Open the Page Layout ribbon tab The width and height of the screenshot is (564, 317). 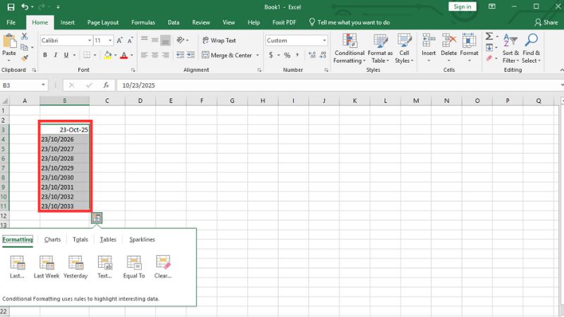(x=102, y=23)
